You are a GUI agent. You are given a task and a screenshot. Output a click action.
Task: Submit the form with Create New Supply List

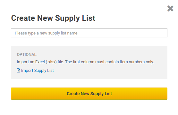coord(89,94)
